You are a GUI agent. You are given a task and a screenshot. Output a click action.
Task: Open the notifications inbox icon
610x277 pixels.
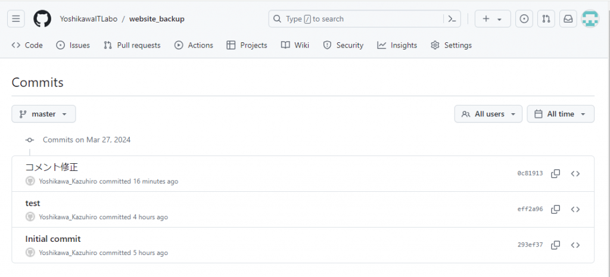(x=568, y=19)
